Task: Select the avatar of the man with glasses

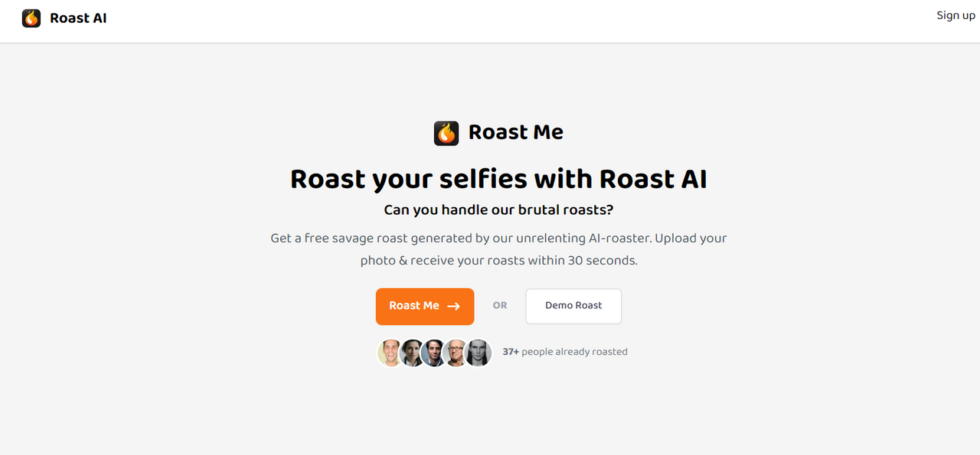Action: pos(456,353)
